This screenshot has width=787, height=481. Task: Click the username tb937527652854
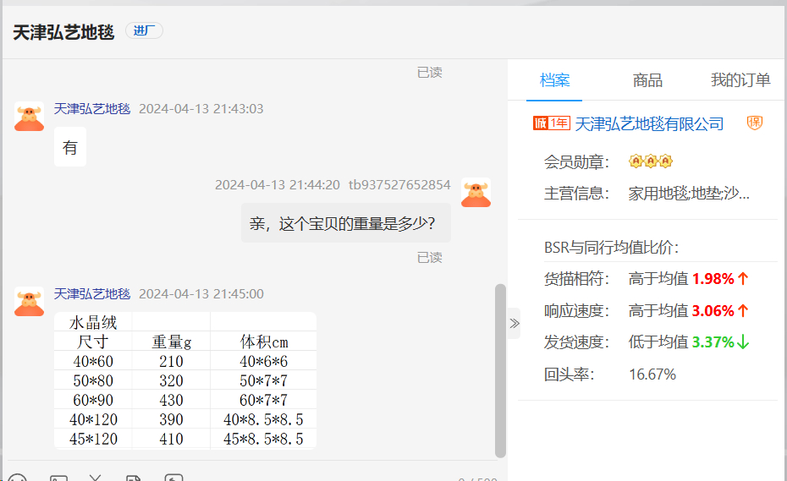click(x=399, y=185)
